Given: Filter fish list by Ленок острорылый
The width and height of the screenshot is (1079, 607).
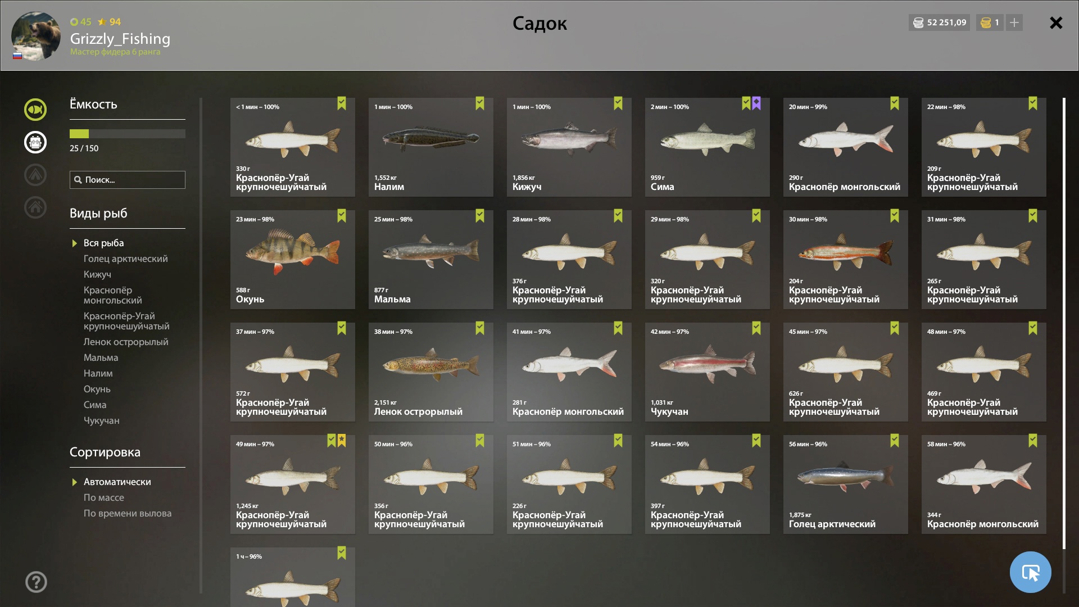Looking at the screenshot, I should pyautogui.click(x=126, y=342).
